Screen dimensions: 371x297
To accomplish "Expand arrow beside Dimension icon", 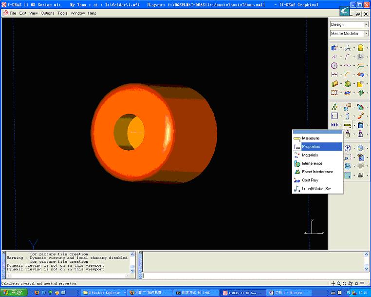I will tap(341, 75).
